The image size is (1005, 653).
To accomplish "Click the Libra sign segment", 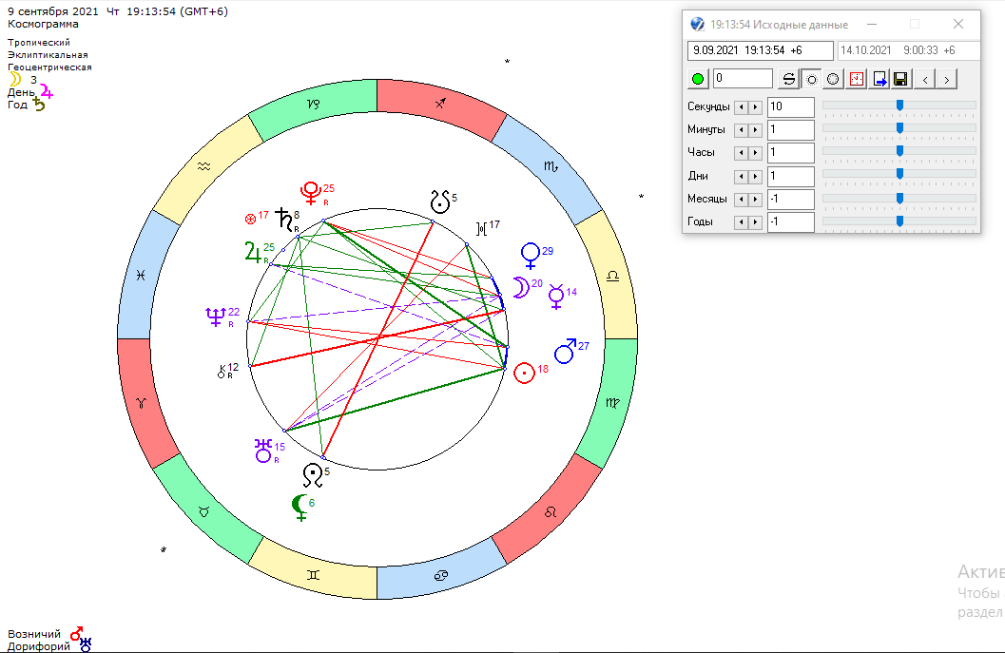I will (x=612, y=276).
